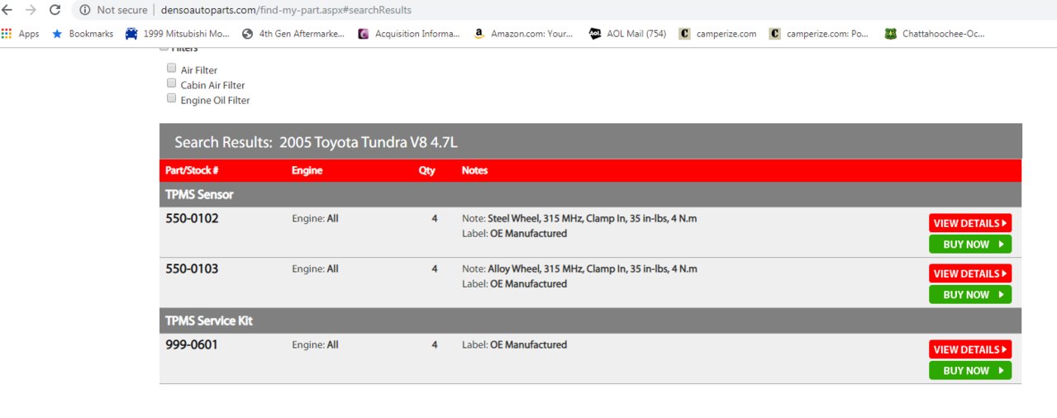Click the TPMS Service Kit section header
Image resolution: width=1057 pixels, height=418 pixels.
[590, 321]
